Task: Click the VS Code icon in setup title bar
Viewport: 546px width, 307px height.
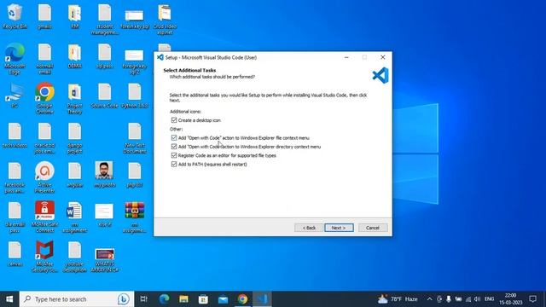Action: 160,57
